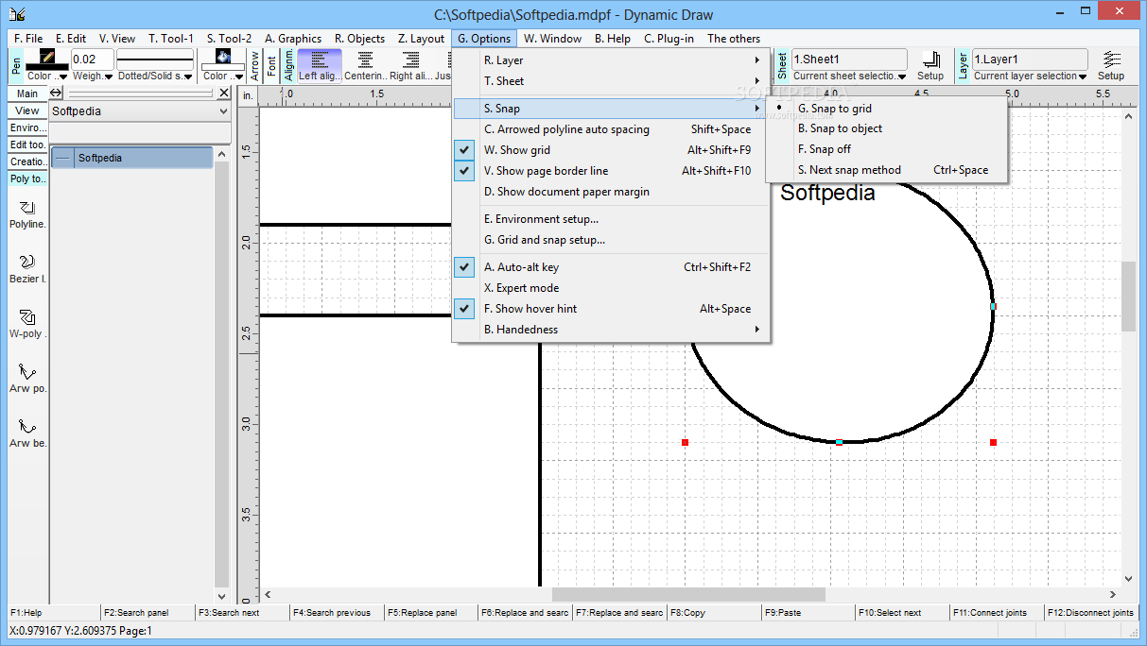Switch to Main side tab
Image resolution: width=1147 pixels, height=646 pixels.
(x=27, y=93)
